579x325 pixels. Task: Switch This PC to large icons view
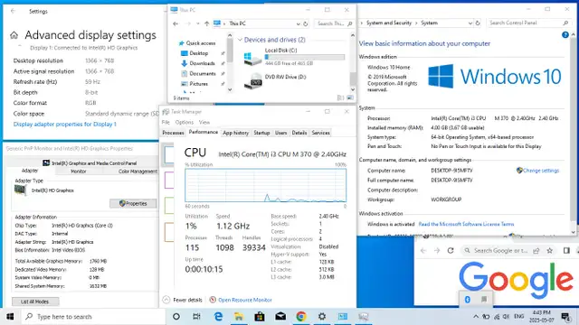point(350,98)
